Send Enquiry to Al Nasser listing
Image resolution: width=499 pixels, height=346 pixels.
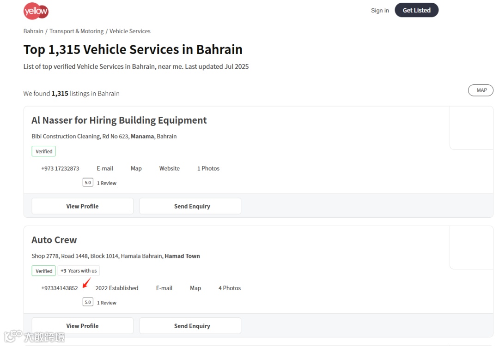pos(190,206)
